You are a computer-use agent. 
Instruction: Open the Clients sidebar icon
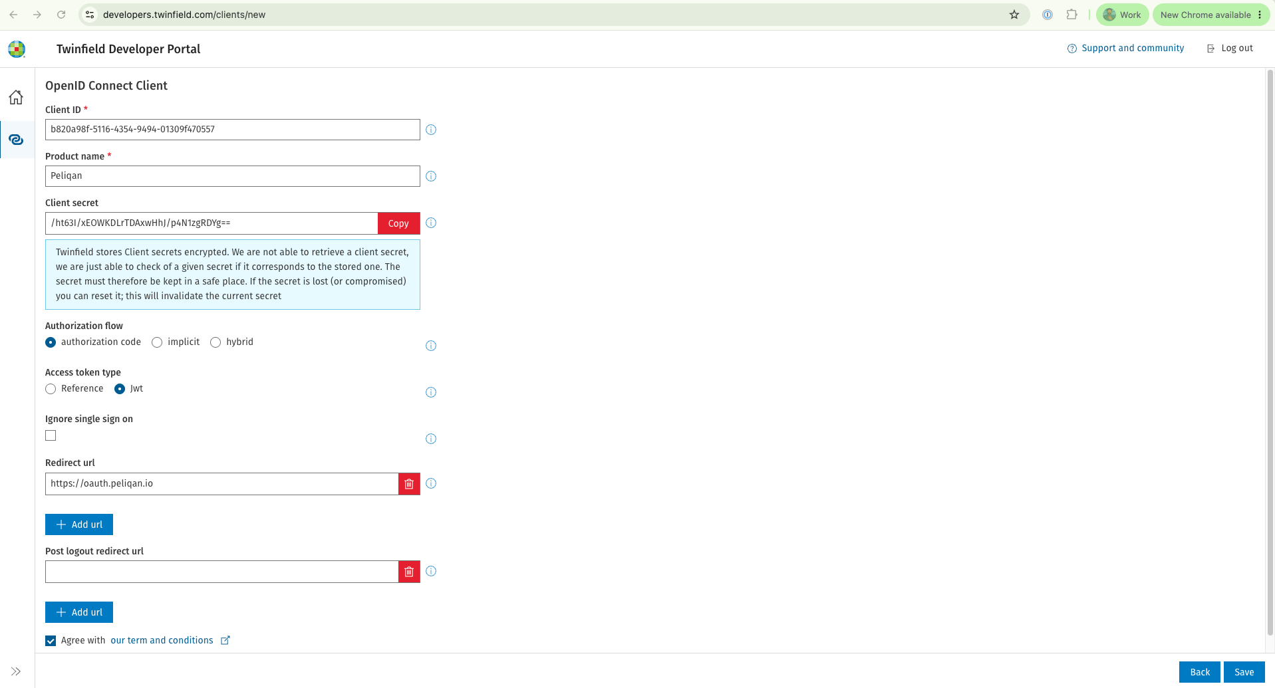(x=16, y=140)
